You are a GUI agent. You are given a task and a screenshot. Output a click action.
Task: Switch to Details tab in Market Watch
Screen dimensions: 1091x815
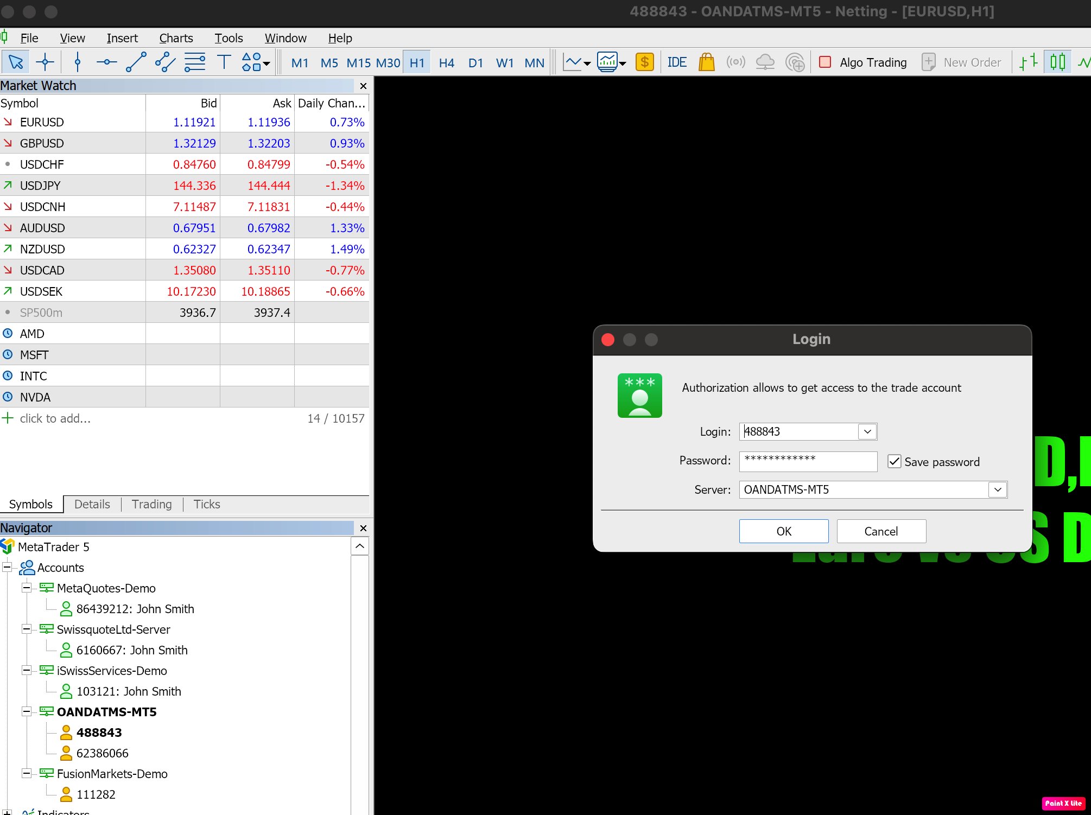pyautogui.click(x=92, y=504)
